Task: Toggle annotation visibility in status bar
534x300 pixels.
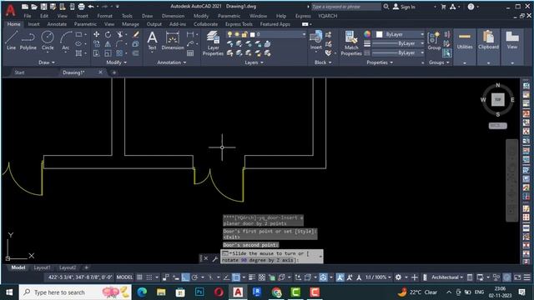Action: pos(340,277)
